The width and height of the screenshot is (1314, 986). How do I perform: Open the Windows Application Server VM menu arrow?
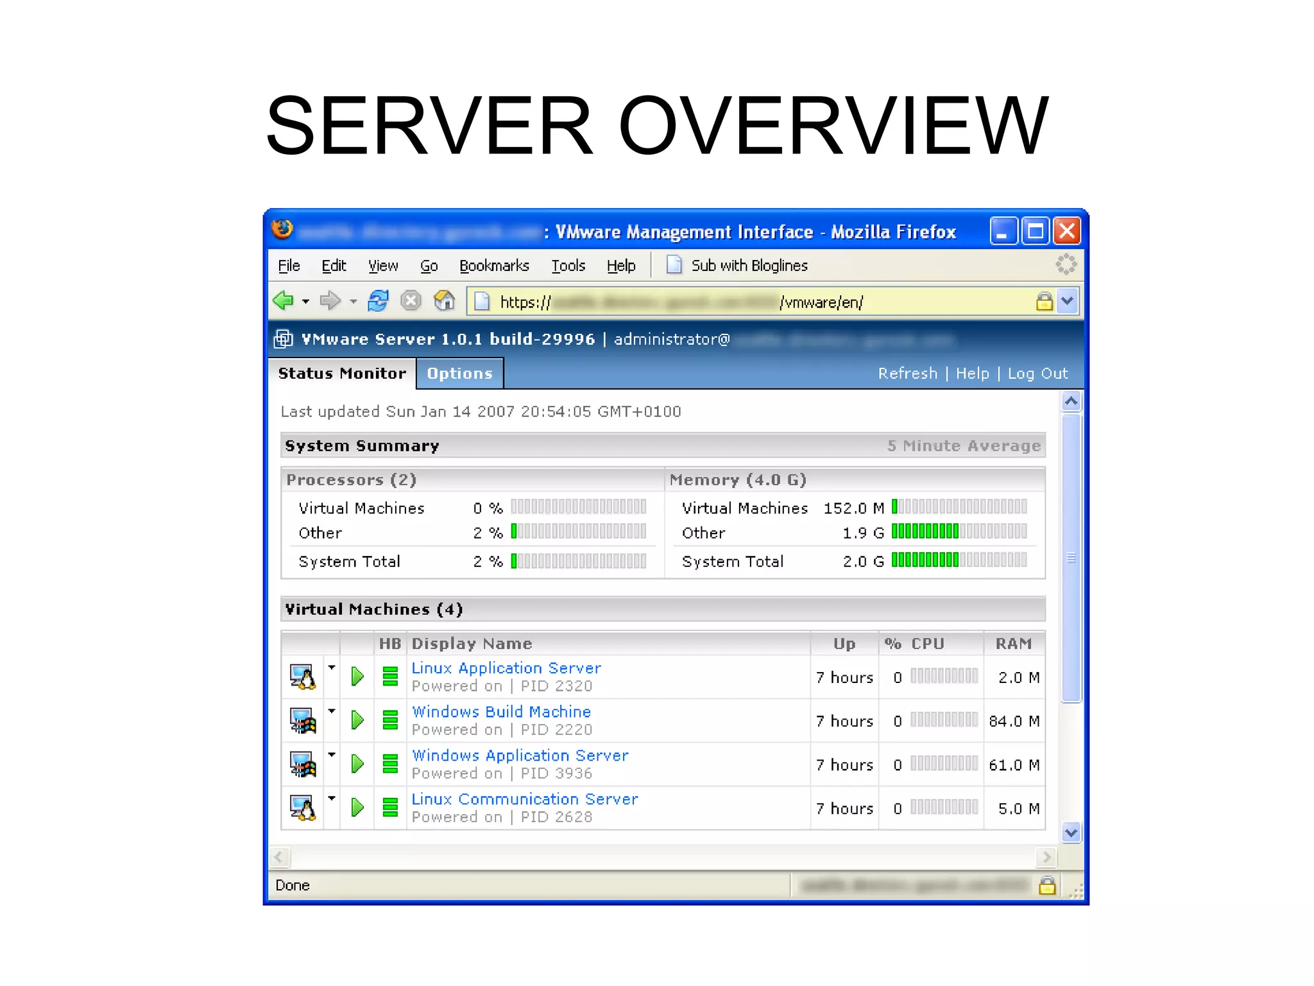(x=332, y=755)
